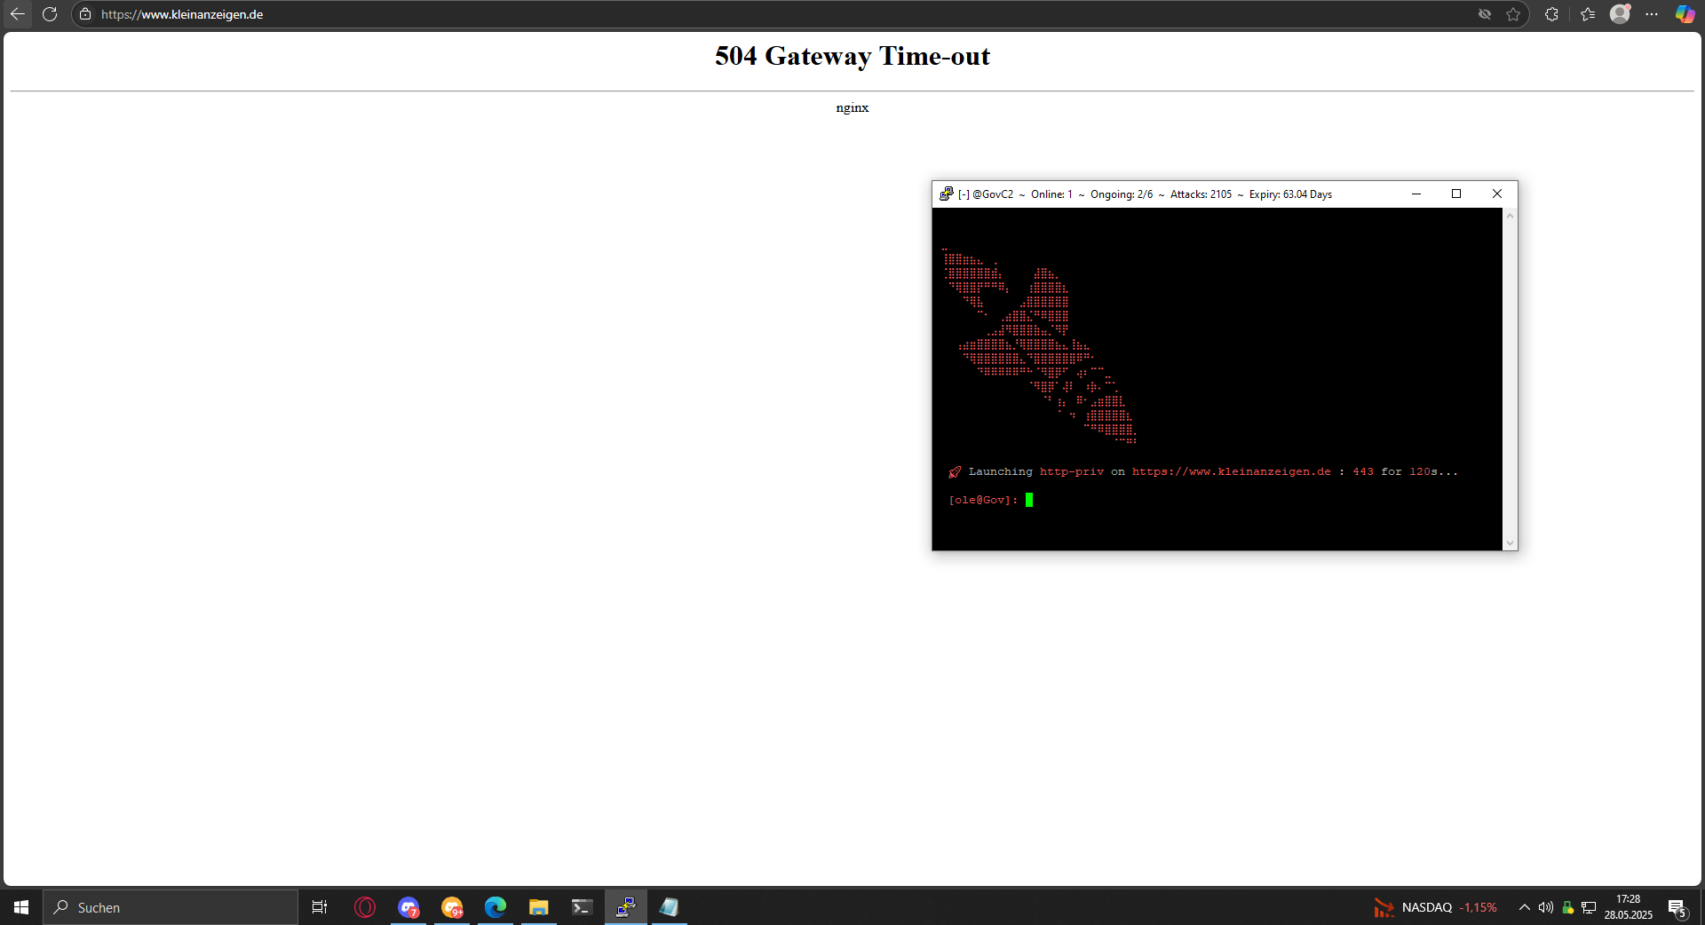Open the command prompt taskbar icon
The height and width of the screenshot is (925, 1705).
click(x=583, y=907)
